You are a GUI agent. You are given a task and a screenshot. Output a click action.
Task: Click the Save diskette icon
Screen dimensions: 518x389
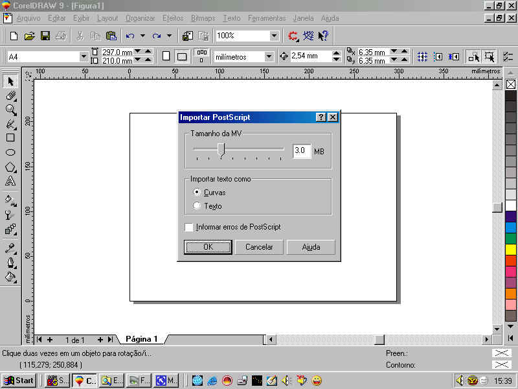click(45, 36)
